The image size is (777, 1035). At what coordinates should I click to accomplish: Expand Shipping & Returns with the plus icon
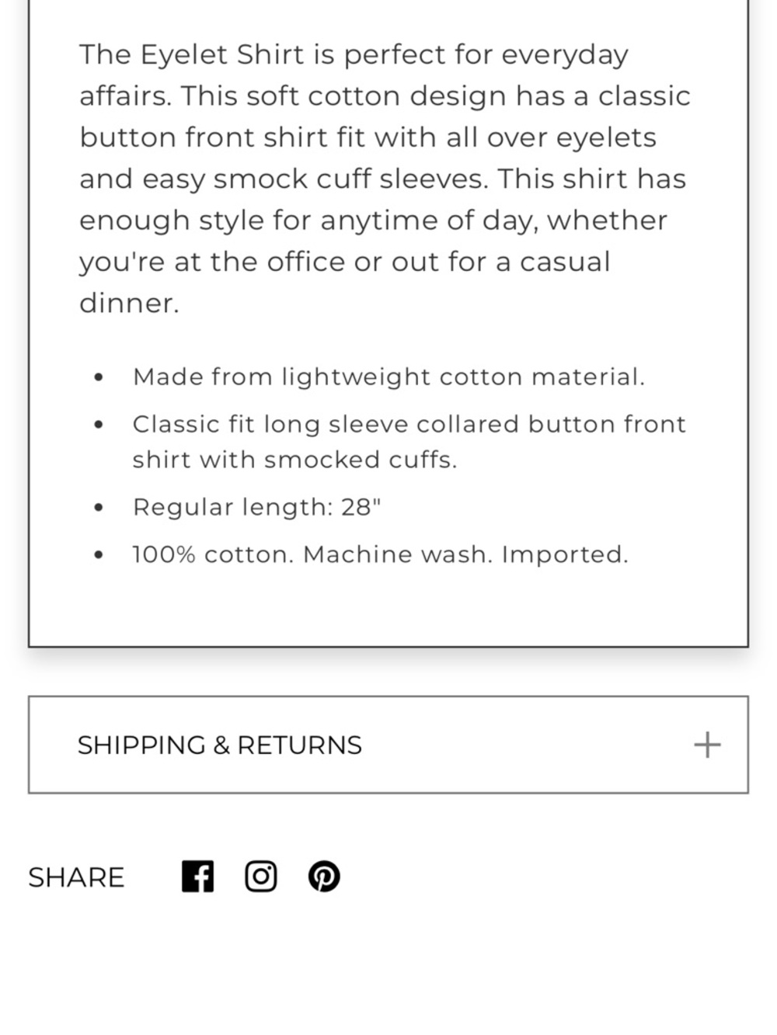click(x=707, y=745)
